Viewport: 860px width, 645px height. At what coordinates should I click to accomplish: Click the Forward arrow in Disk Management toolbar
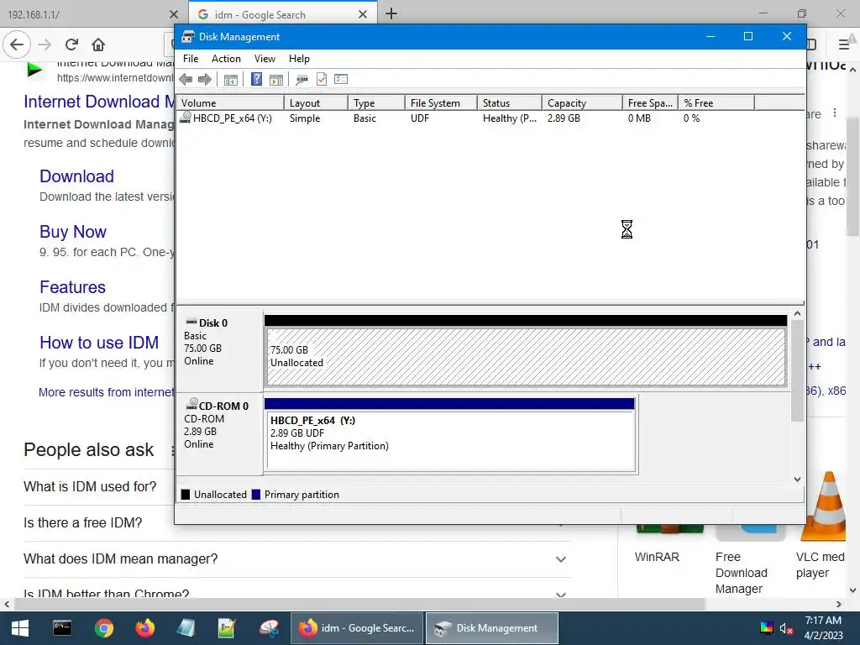pyautogui.click(x=205, y=80)
